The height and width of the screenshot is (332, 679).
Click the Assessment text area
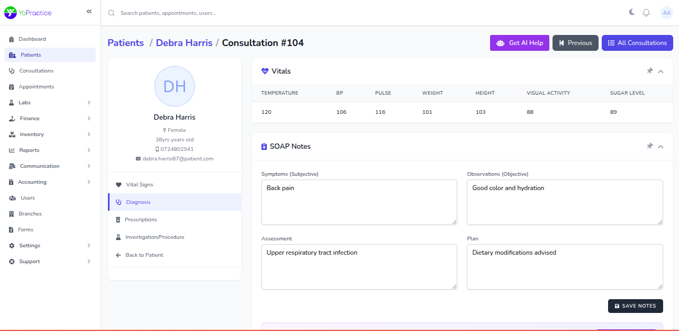pyautogui.click(x=359, y=267)
